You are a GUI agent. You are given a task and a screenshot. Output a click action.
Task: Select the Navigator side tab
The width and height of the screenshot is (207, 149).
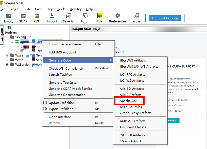point(2,35)
